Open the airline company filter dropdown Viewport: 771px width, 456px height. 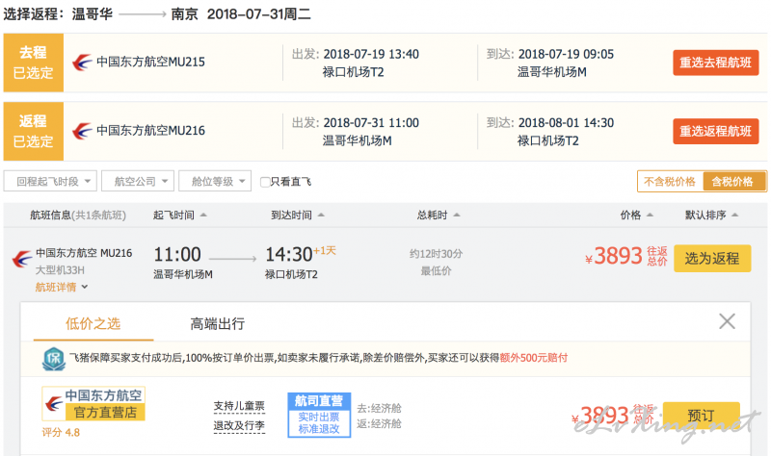[138, 181]
